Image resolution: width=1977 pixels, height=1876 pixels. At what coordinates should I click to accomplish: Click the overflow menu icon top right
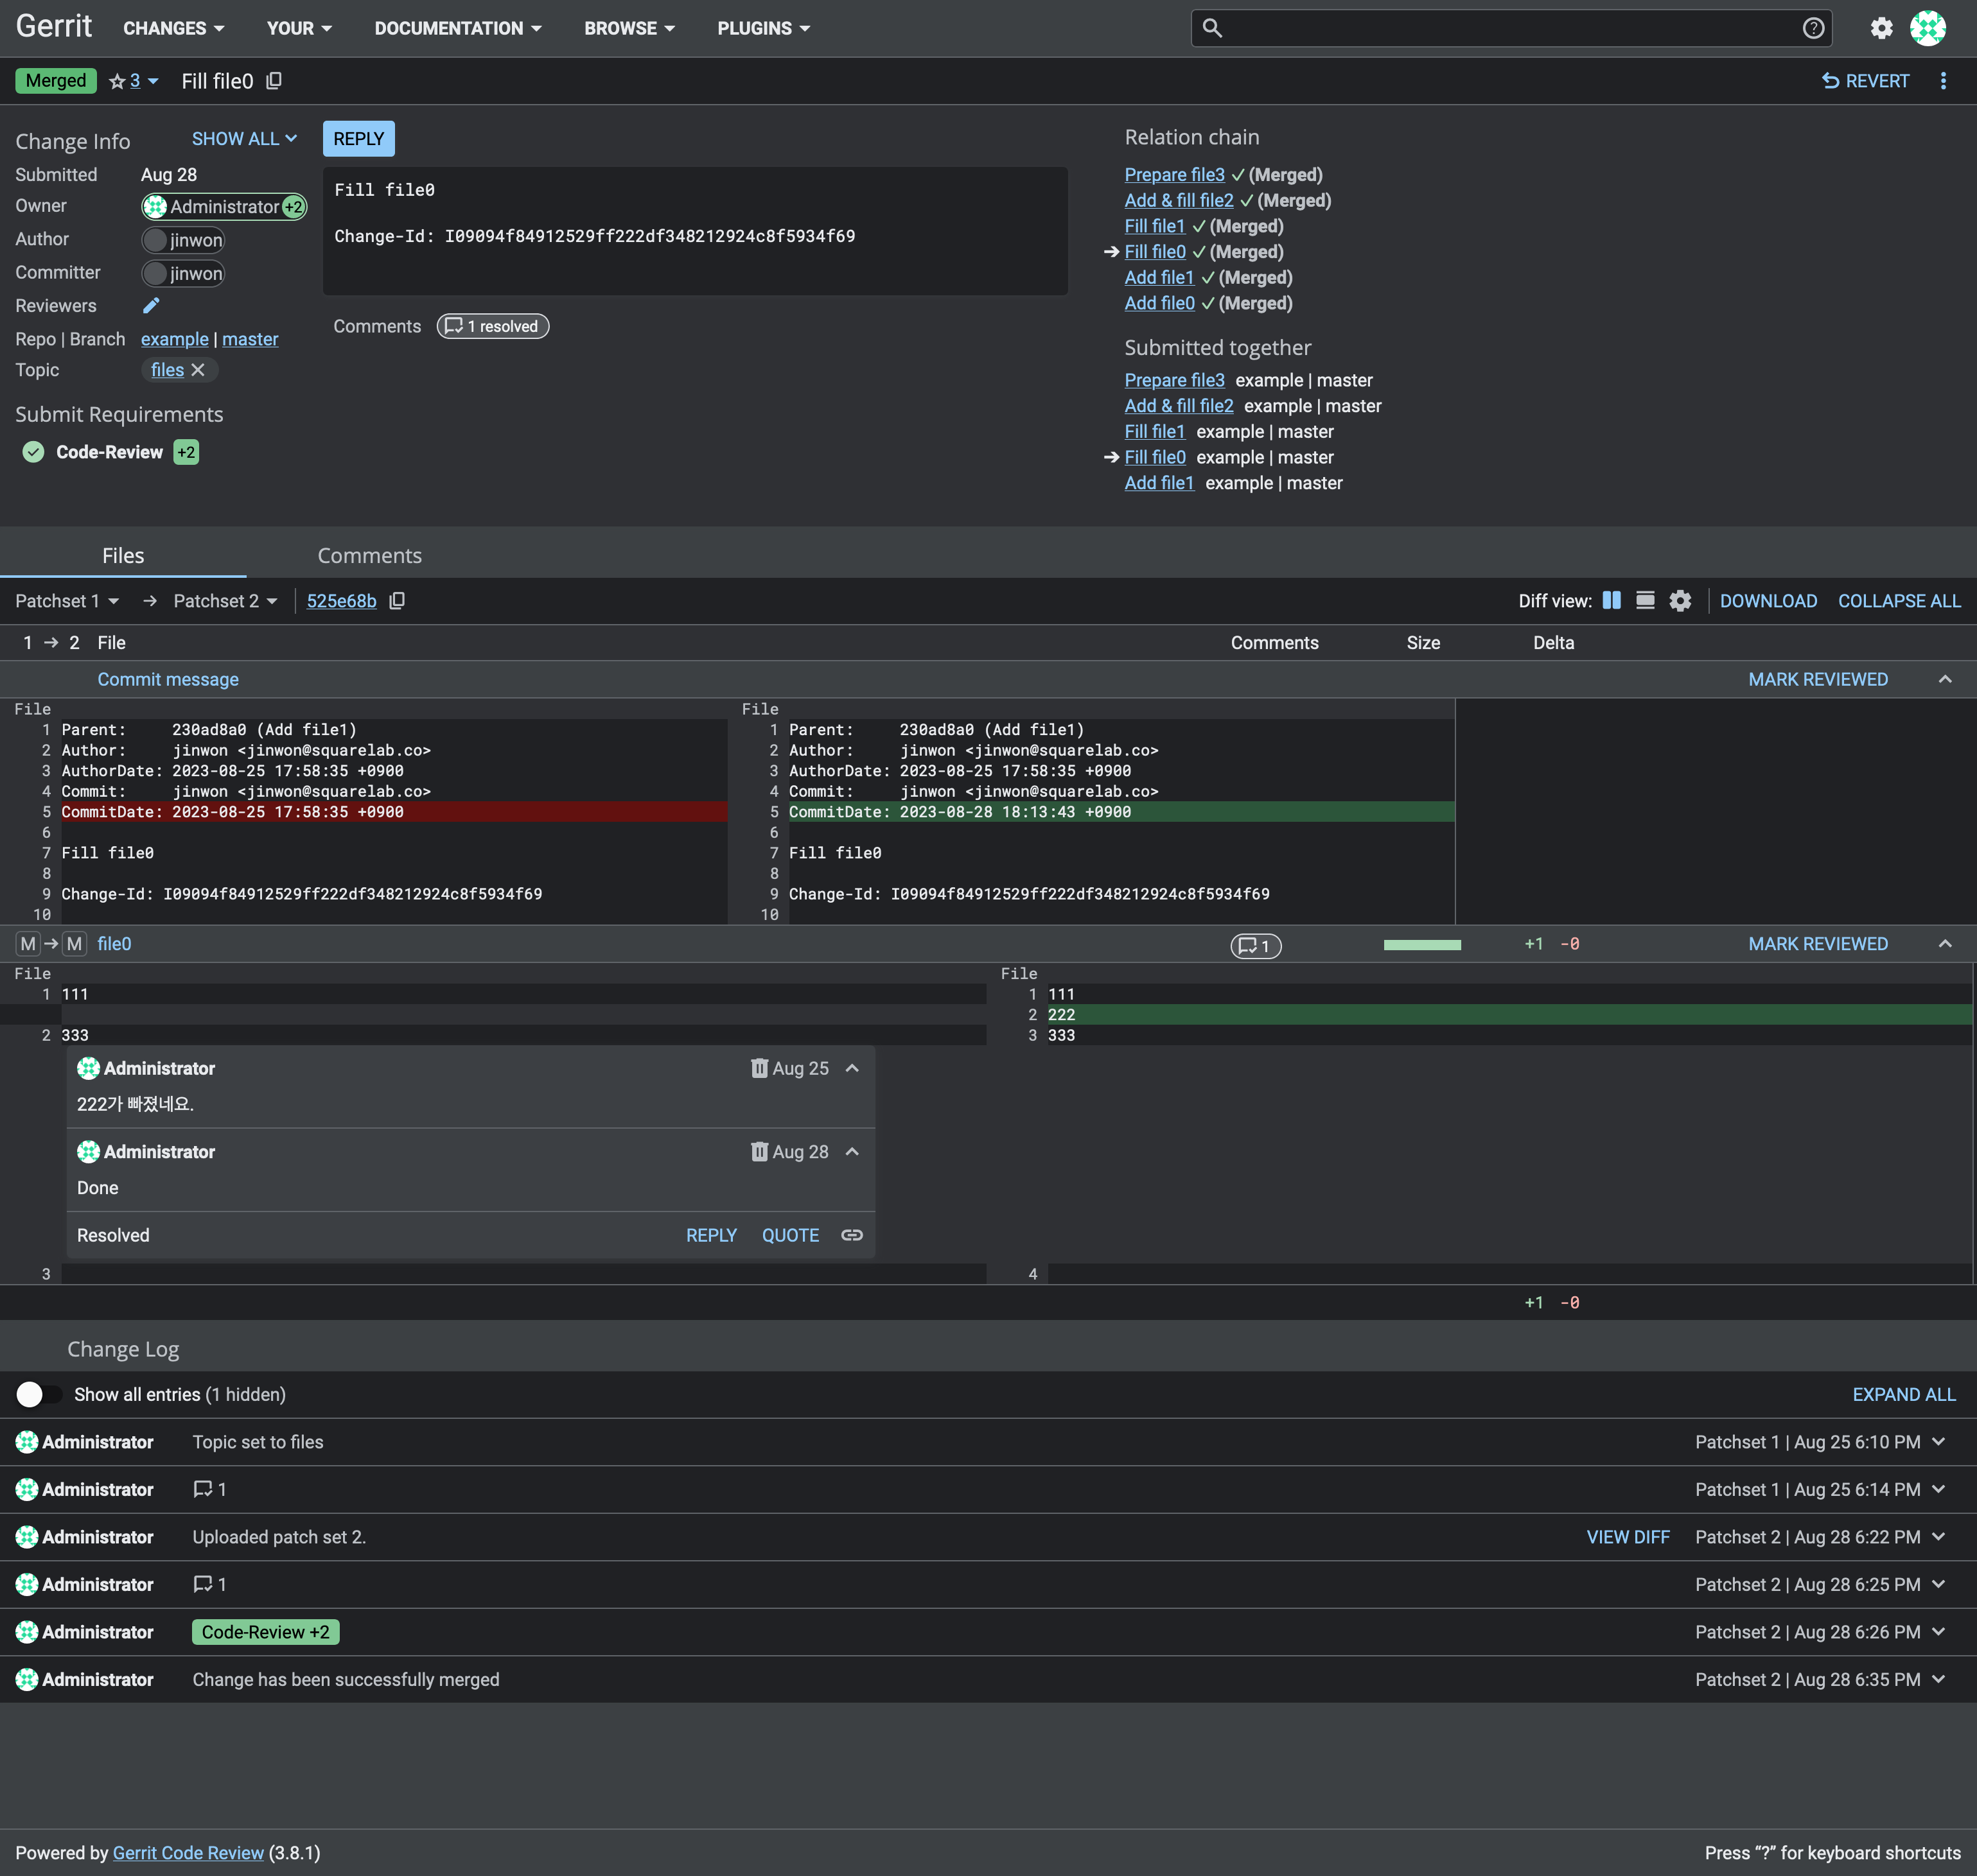pyautogui.click(x=1942, y=80)
